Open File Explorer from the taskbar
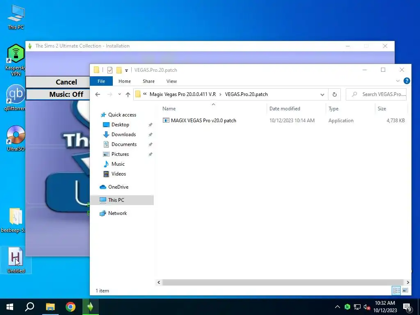This screenshot has height=315, width=420. 50,307
